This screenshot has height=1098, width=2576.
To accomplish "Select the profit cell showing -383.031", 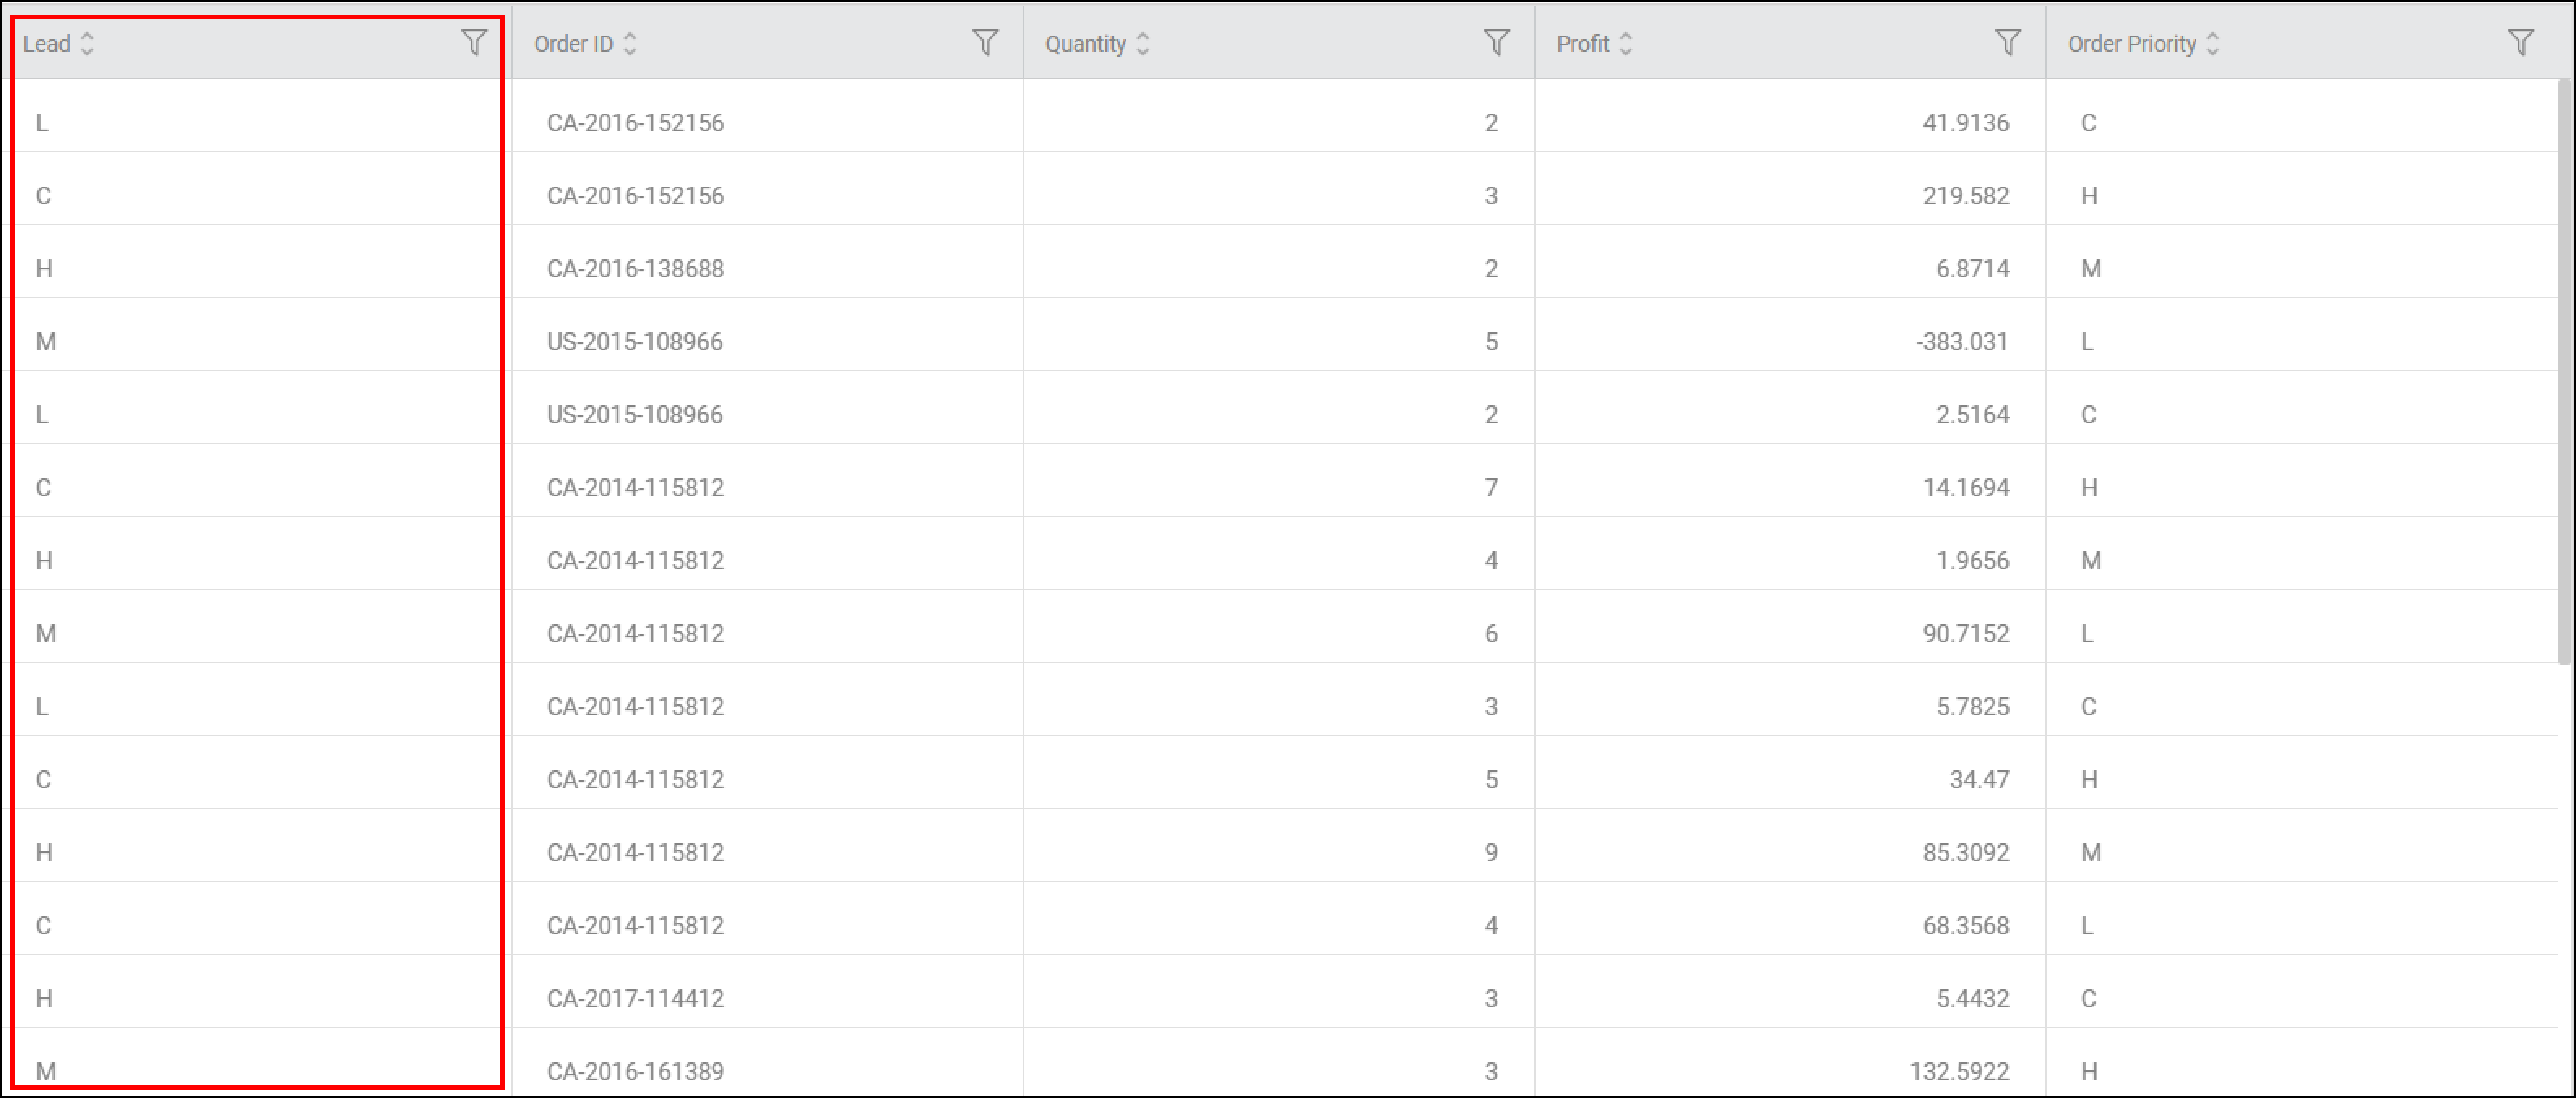I will pyautogui.click(x=1790, y=341).
